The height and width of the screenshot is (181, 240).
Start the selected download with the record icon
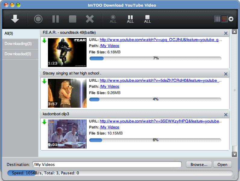[x=38, y=19]
